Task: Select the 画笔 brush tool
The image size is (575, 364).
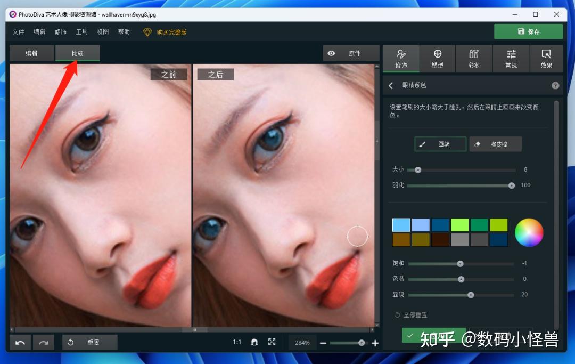Action: [440, 144]
